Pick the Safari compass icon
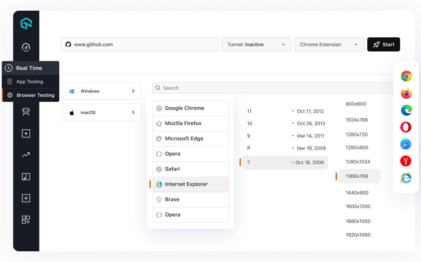The width and height of the screenshot is (421, 262). click(406, 144)
